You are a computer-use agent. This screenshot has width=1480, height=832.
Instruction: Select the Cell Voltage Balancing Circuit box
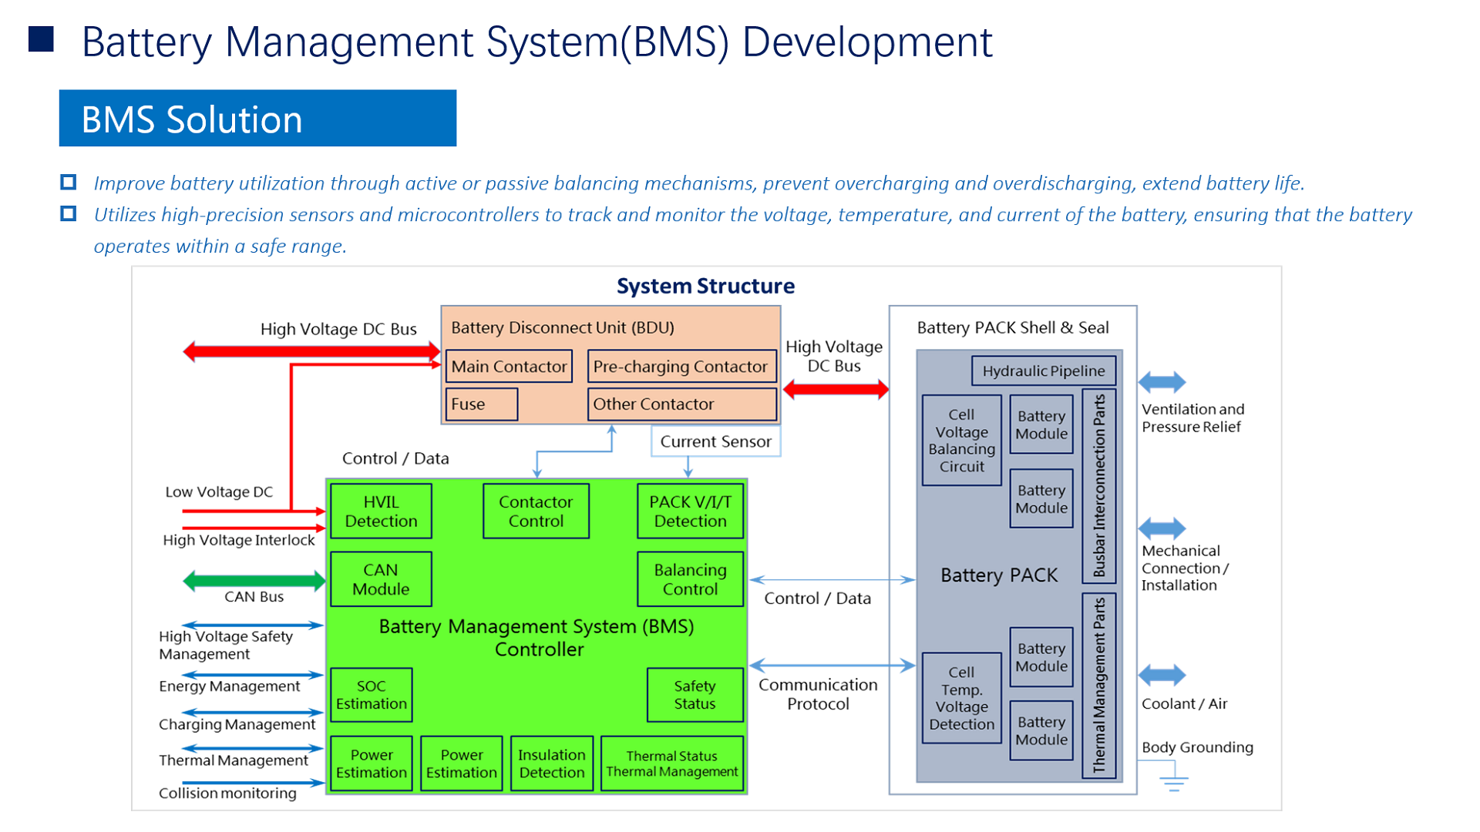962,440
